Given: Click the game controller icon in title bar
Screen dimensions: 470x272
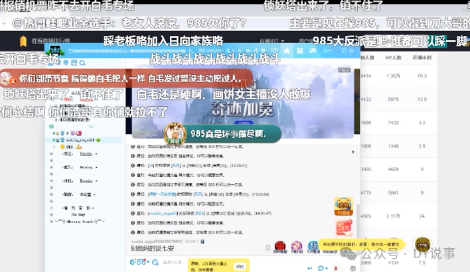Looking at the screenshot, I should pos(313,50).
